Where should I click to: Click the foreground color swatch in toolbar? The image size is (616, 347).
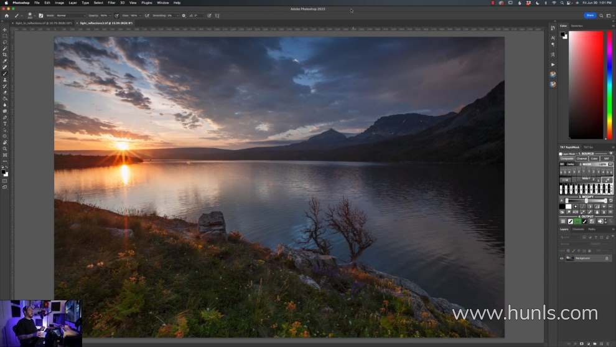pos(4,173)
